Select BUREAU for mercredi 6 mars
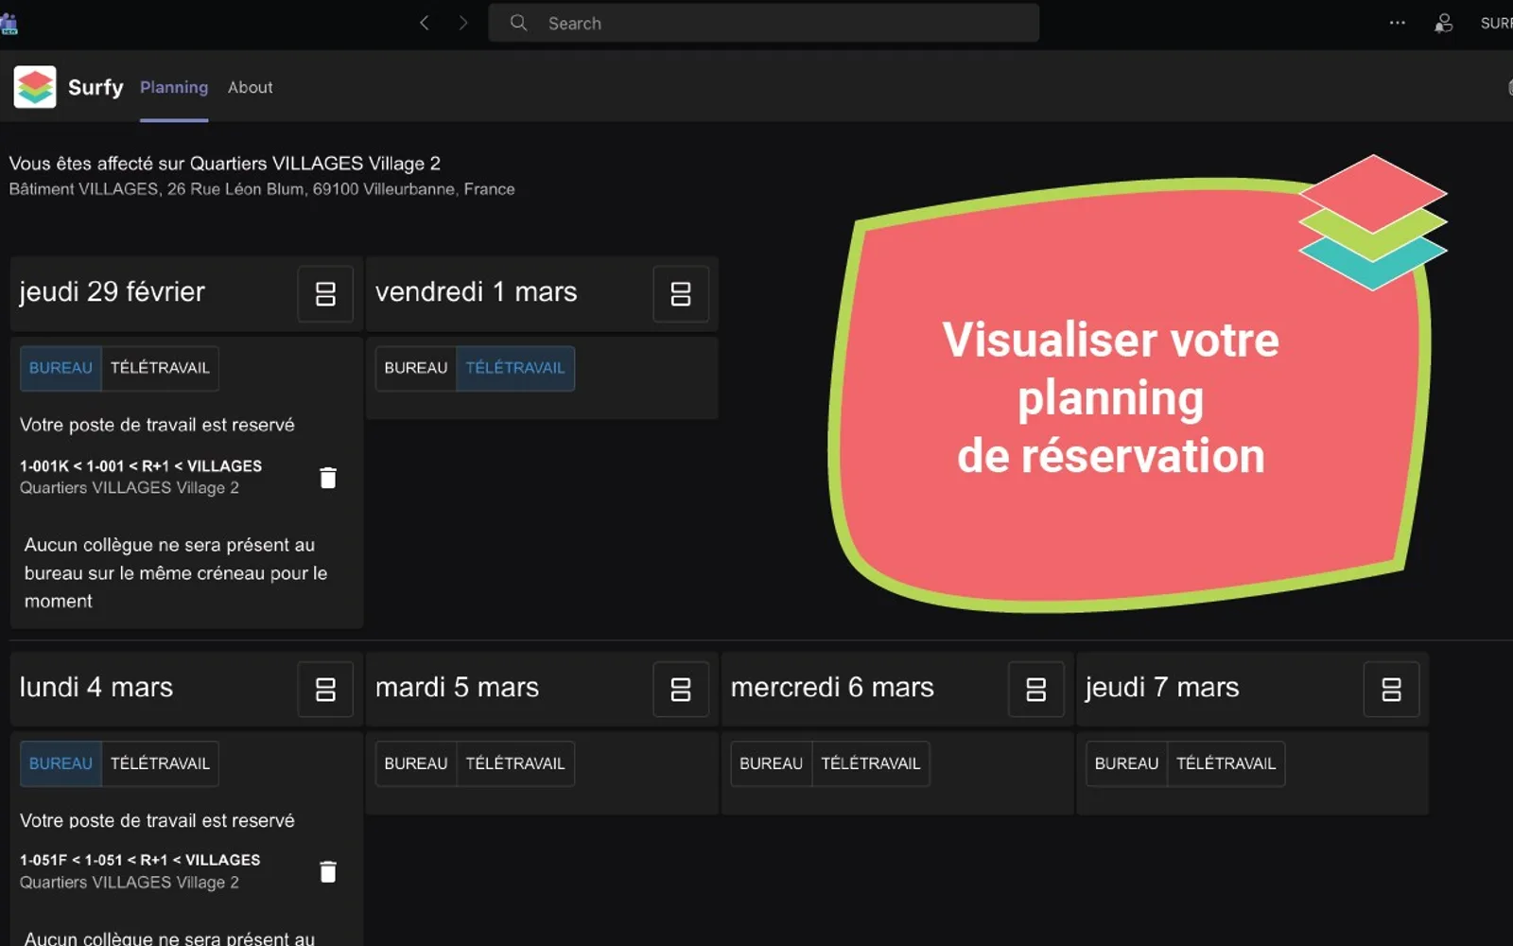 pyautogui.click(x=772, y=763)
